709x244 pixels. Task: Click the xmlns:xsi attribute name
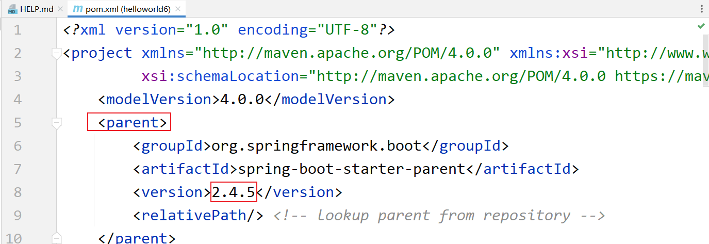(549, 53)
